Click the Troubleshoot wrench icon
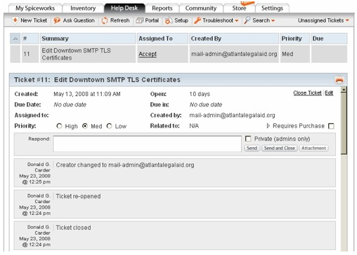Image resolution: width=357 pixels, height=255 pixels. tap(197, 20)
